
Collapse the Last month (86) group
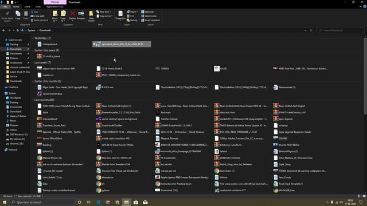point(33,100)
